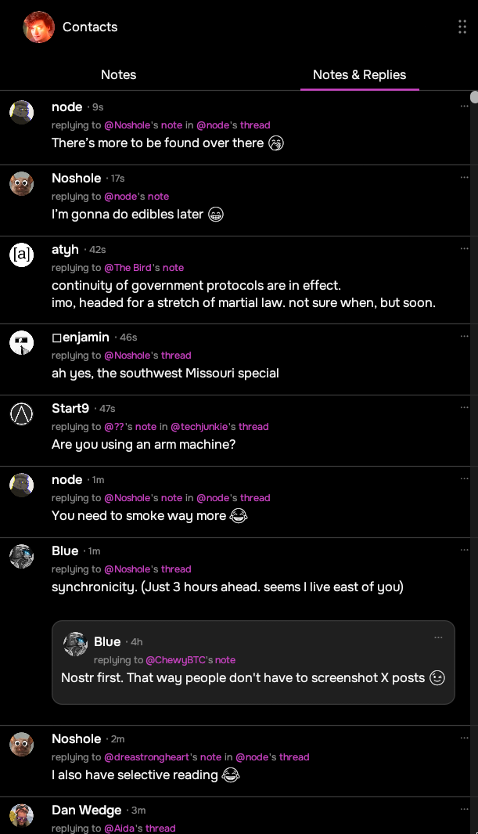Click the Contacts profile avatar in header
Image resolution: width=478 pixels, height=834 pixels.
(x=38, y=27)
